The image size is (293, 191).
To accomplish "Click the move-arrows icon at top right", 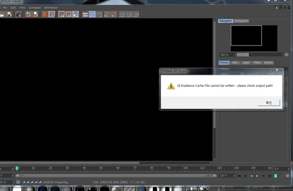I will [x=285, y=8].
